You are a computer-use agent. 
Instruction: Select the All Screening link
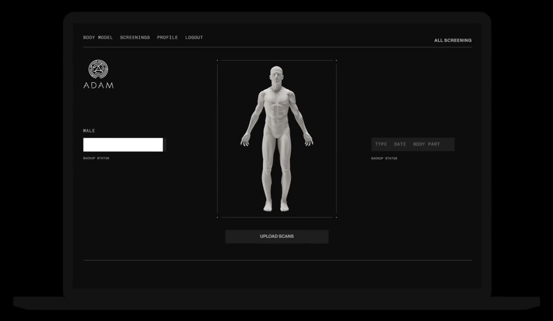tap(452, 40)
